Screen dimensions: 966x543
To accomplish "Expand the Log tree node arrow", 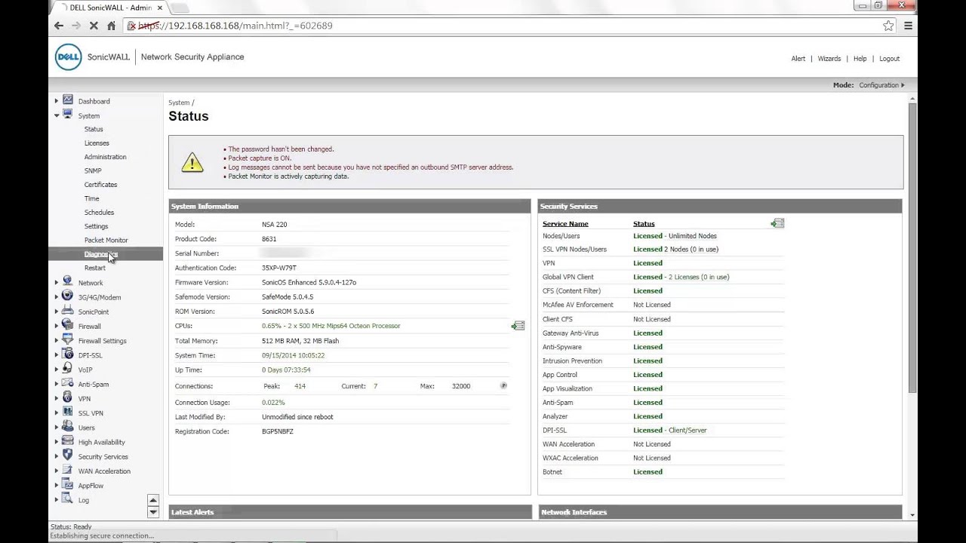I will pyautogui.click(x=56, y=500).
